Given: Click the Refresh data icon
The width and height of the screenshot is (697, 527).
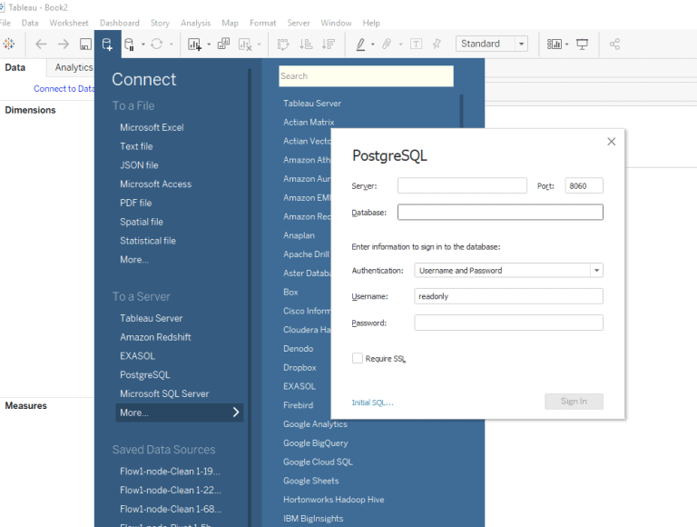Looking at the screenshot, I should (156, 44).
